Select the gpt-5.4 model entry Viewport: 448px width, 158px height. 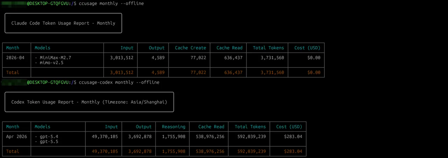(49, 137)
